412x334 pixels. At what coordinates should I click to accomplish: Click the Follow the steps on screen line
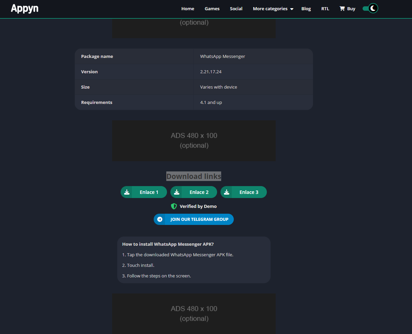pyautogui.click(x=156, y=276)
